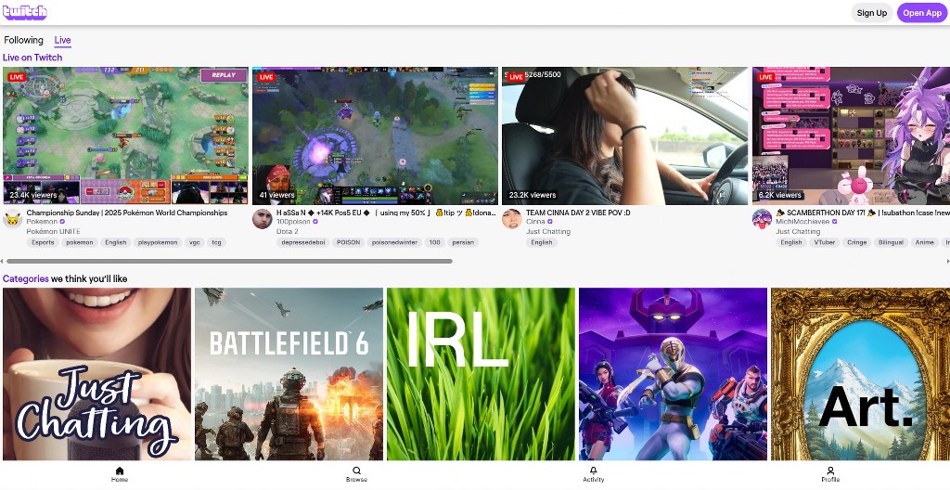Open the 100poison Dota 2 stream thumbnail
This screenshot has height=490, width=950.
pos(375,135)
